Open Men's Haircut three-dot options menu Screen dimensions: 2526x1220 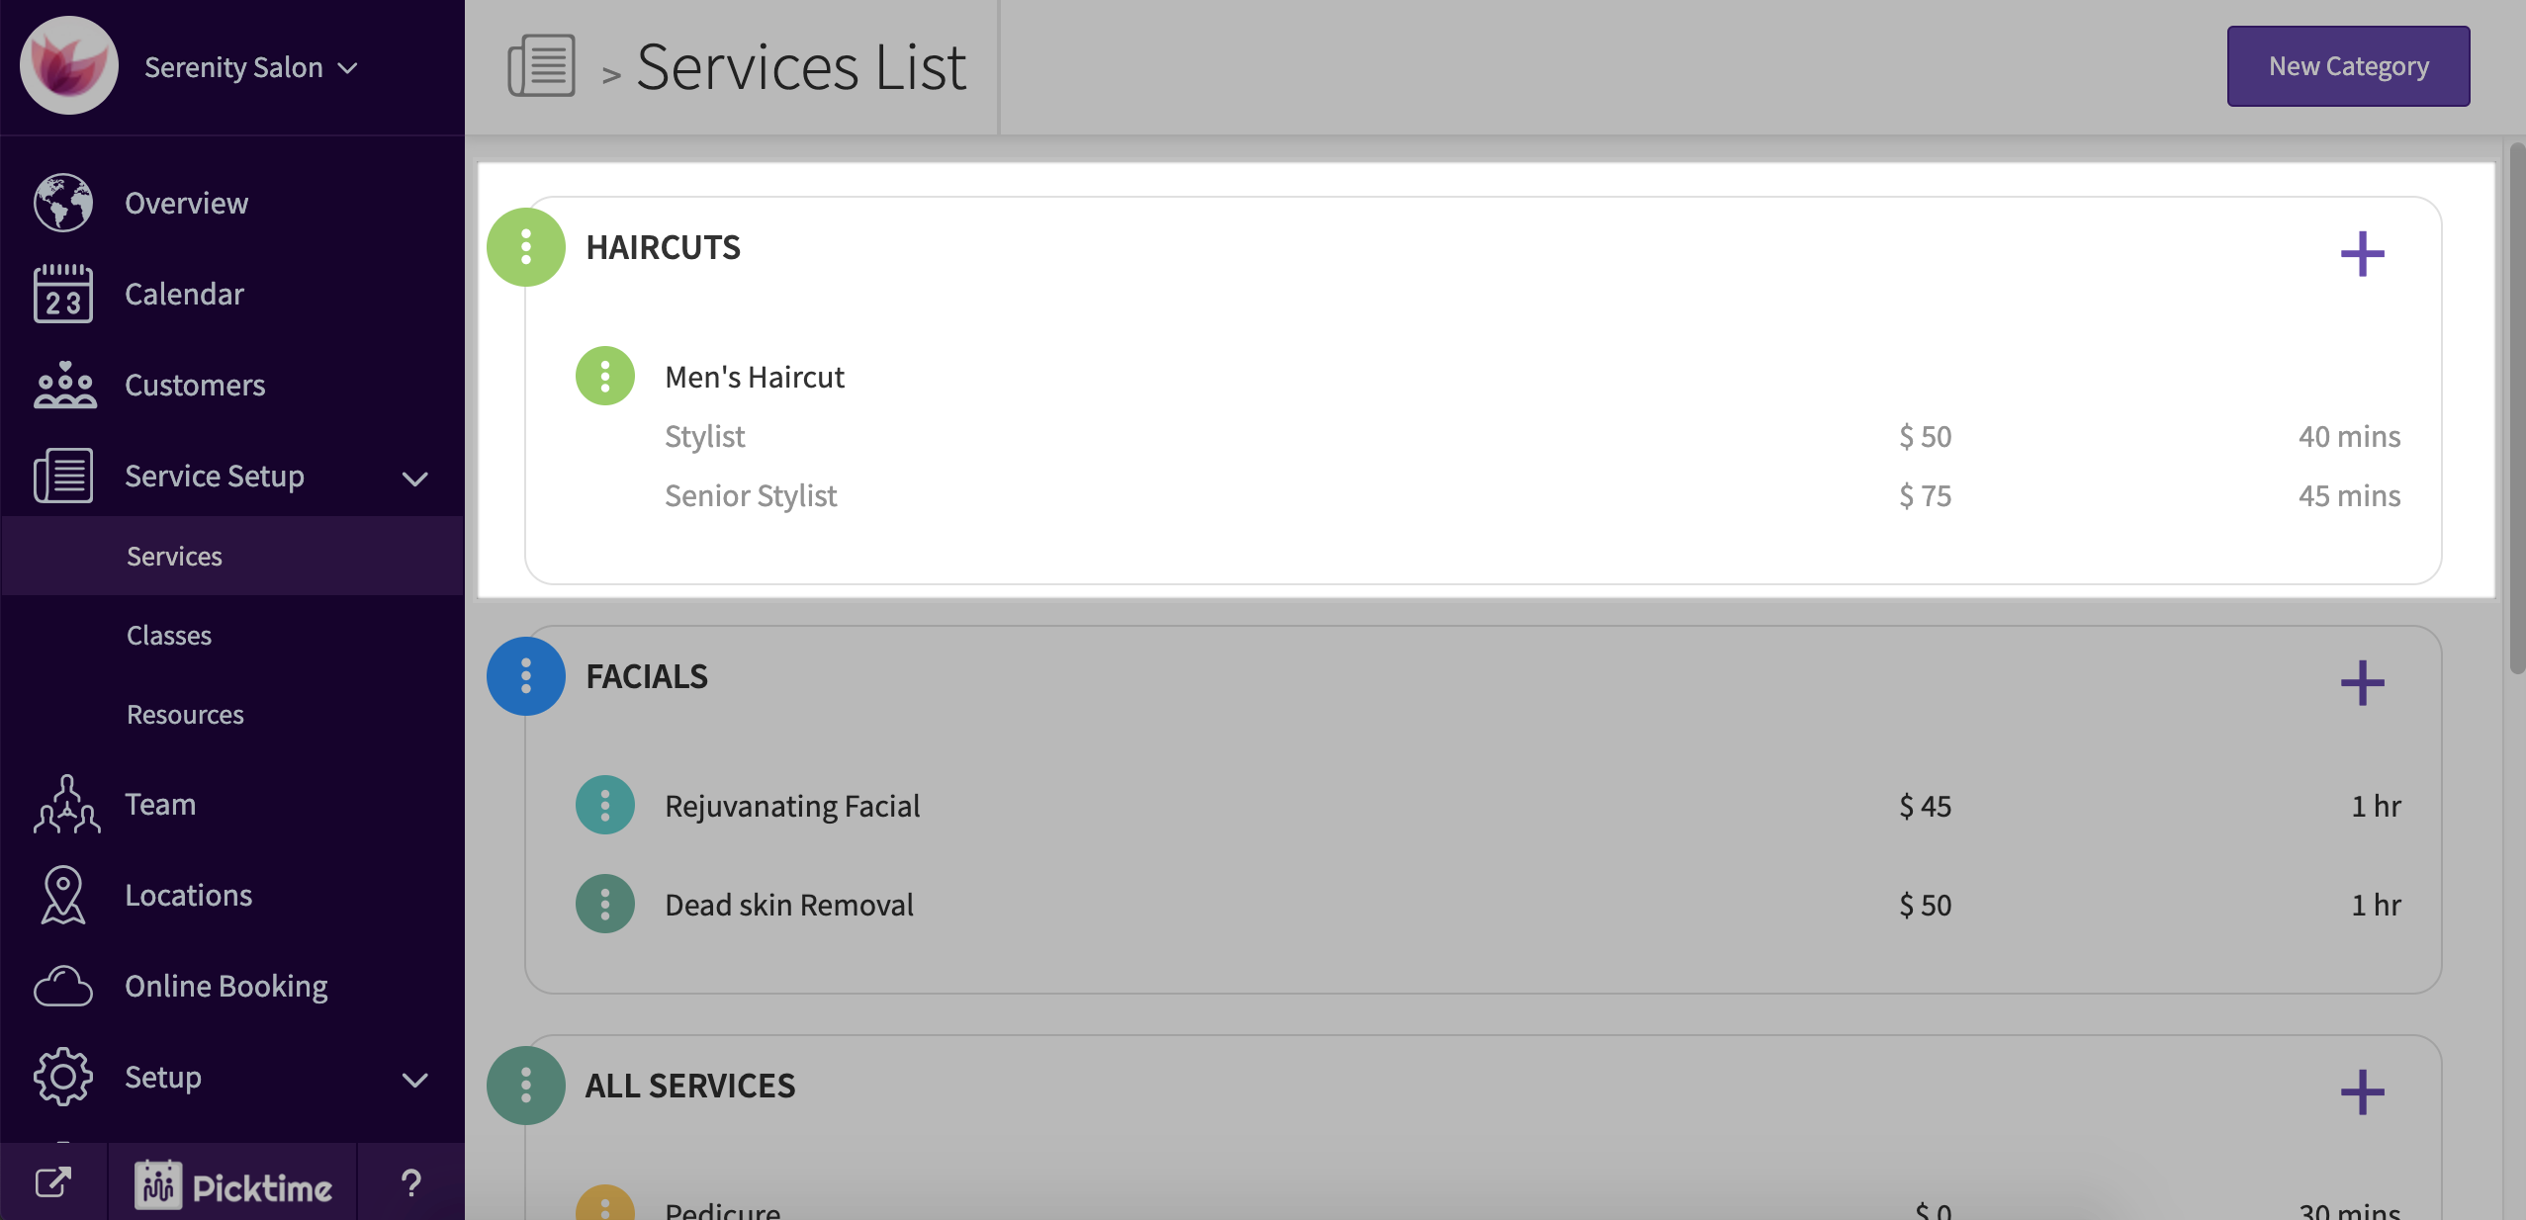tap(604, 376)
